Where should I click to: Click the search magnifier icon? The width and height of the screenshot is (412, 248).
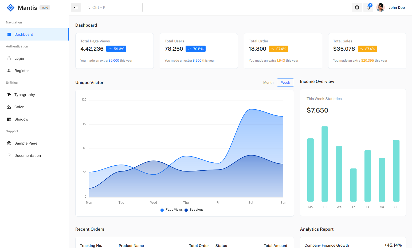[88, 7]
